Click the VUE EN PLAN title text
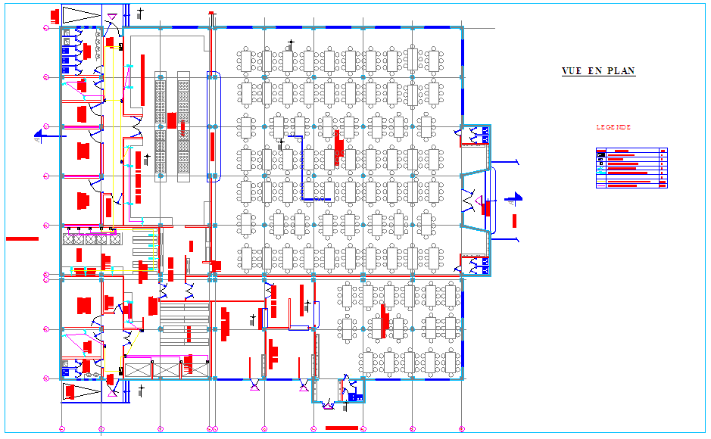This screenshot has width=711, height=439. click(x=597, y=71)
